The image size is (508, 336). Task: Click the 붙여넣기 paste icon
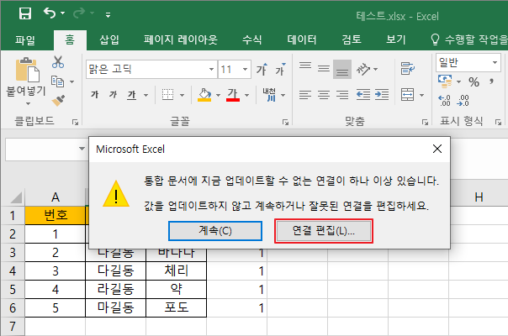27,70
